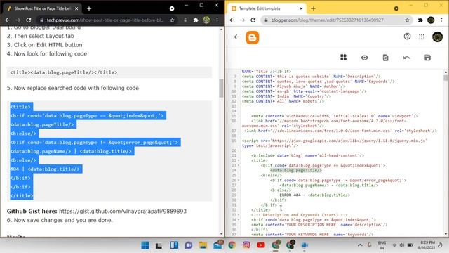Viewport: 449px width, 253px height.
Task: Click the '404 | <data:blog.title/>' line in article
Action: pos(45,169)
